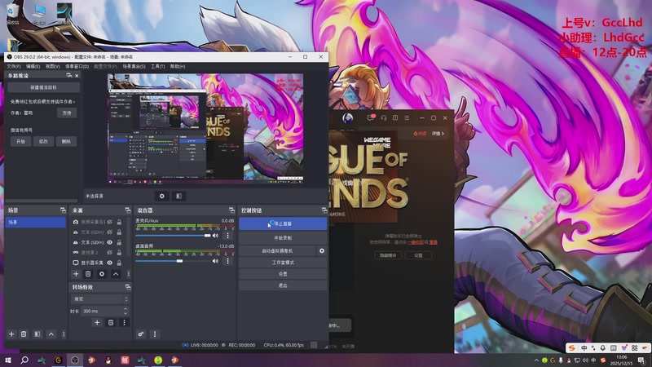Image resolution: width=652 pixels, height=367 pixels.
Task: Open the File menu in OBS
Action: tap(14, 67)
